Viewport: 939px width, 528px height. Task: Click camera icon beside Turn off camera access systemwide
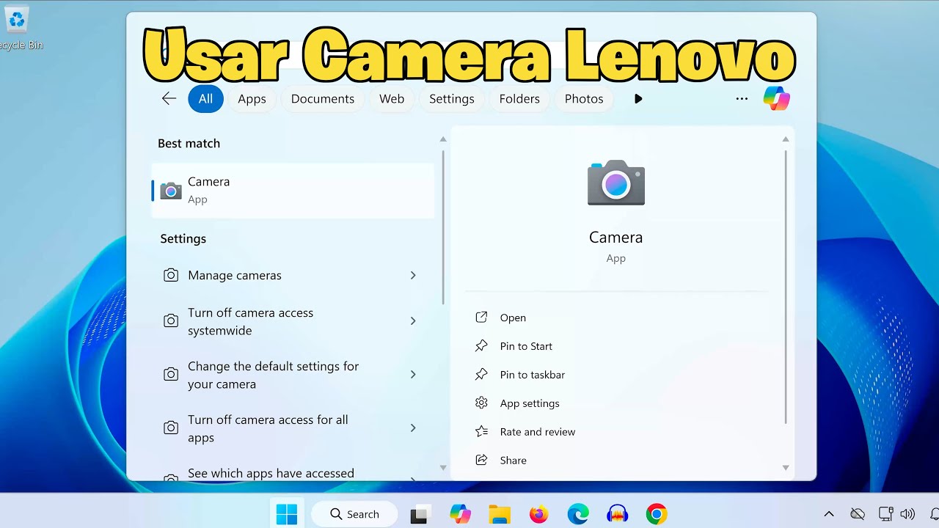pyautogui.click(x=171, y=321)
